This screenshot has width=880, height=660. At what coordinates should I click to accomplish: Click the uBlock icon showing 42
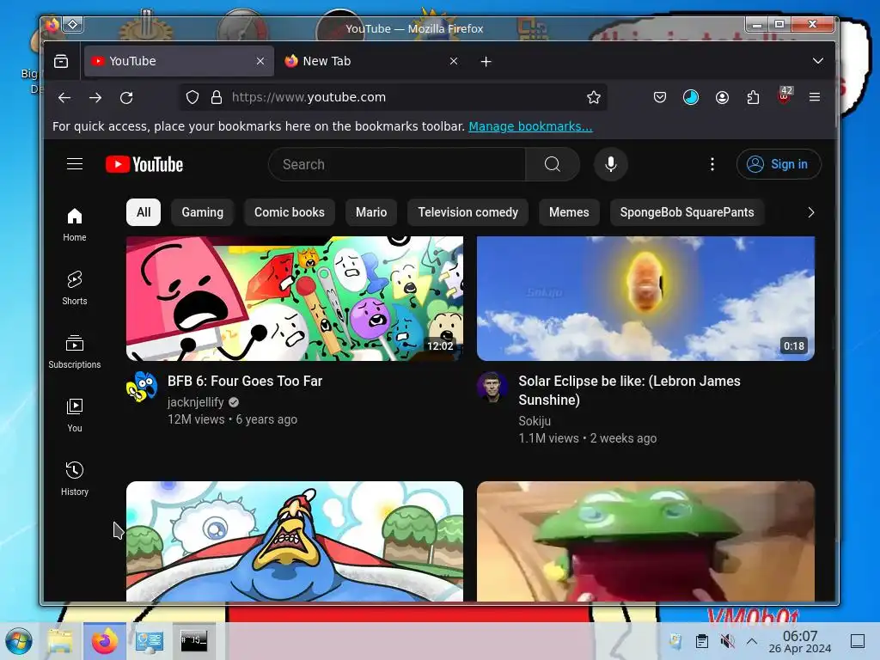pyautogui.click(x=784, y=96)
